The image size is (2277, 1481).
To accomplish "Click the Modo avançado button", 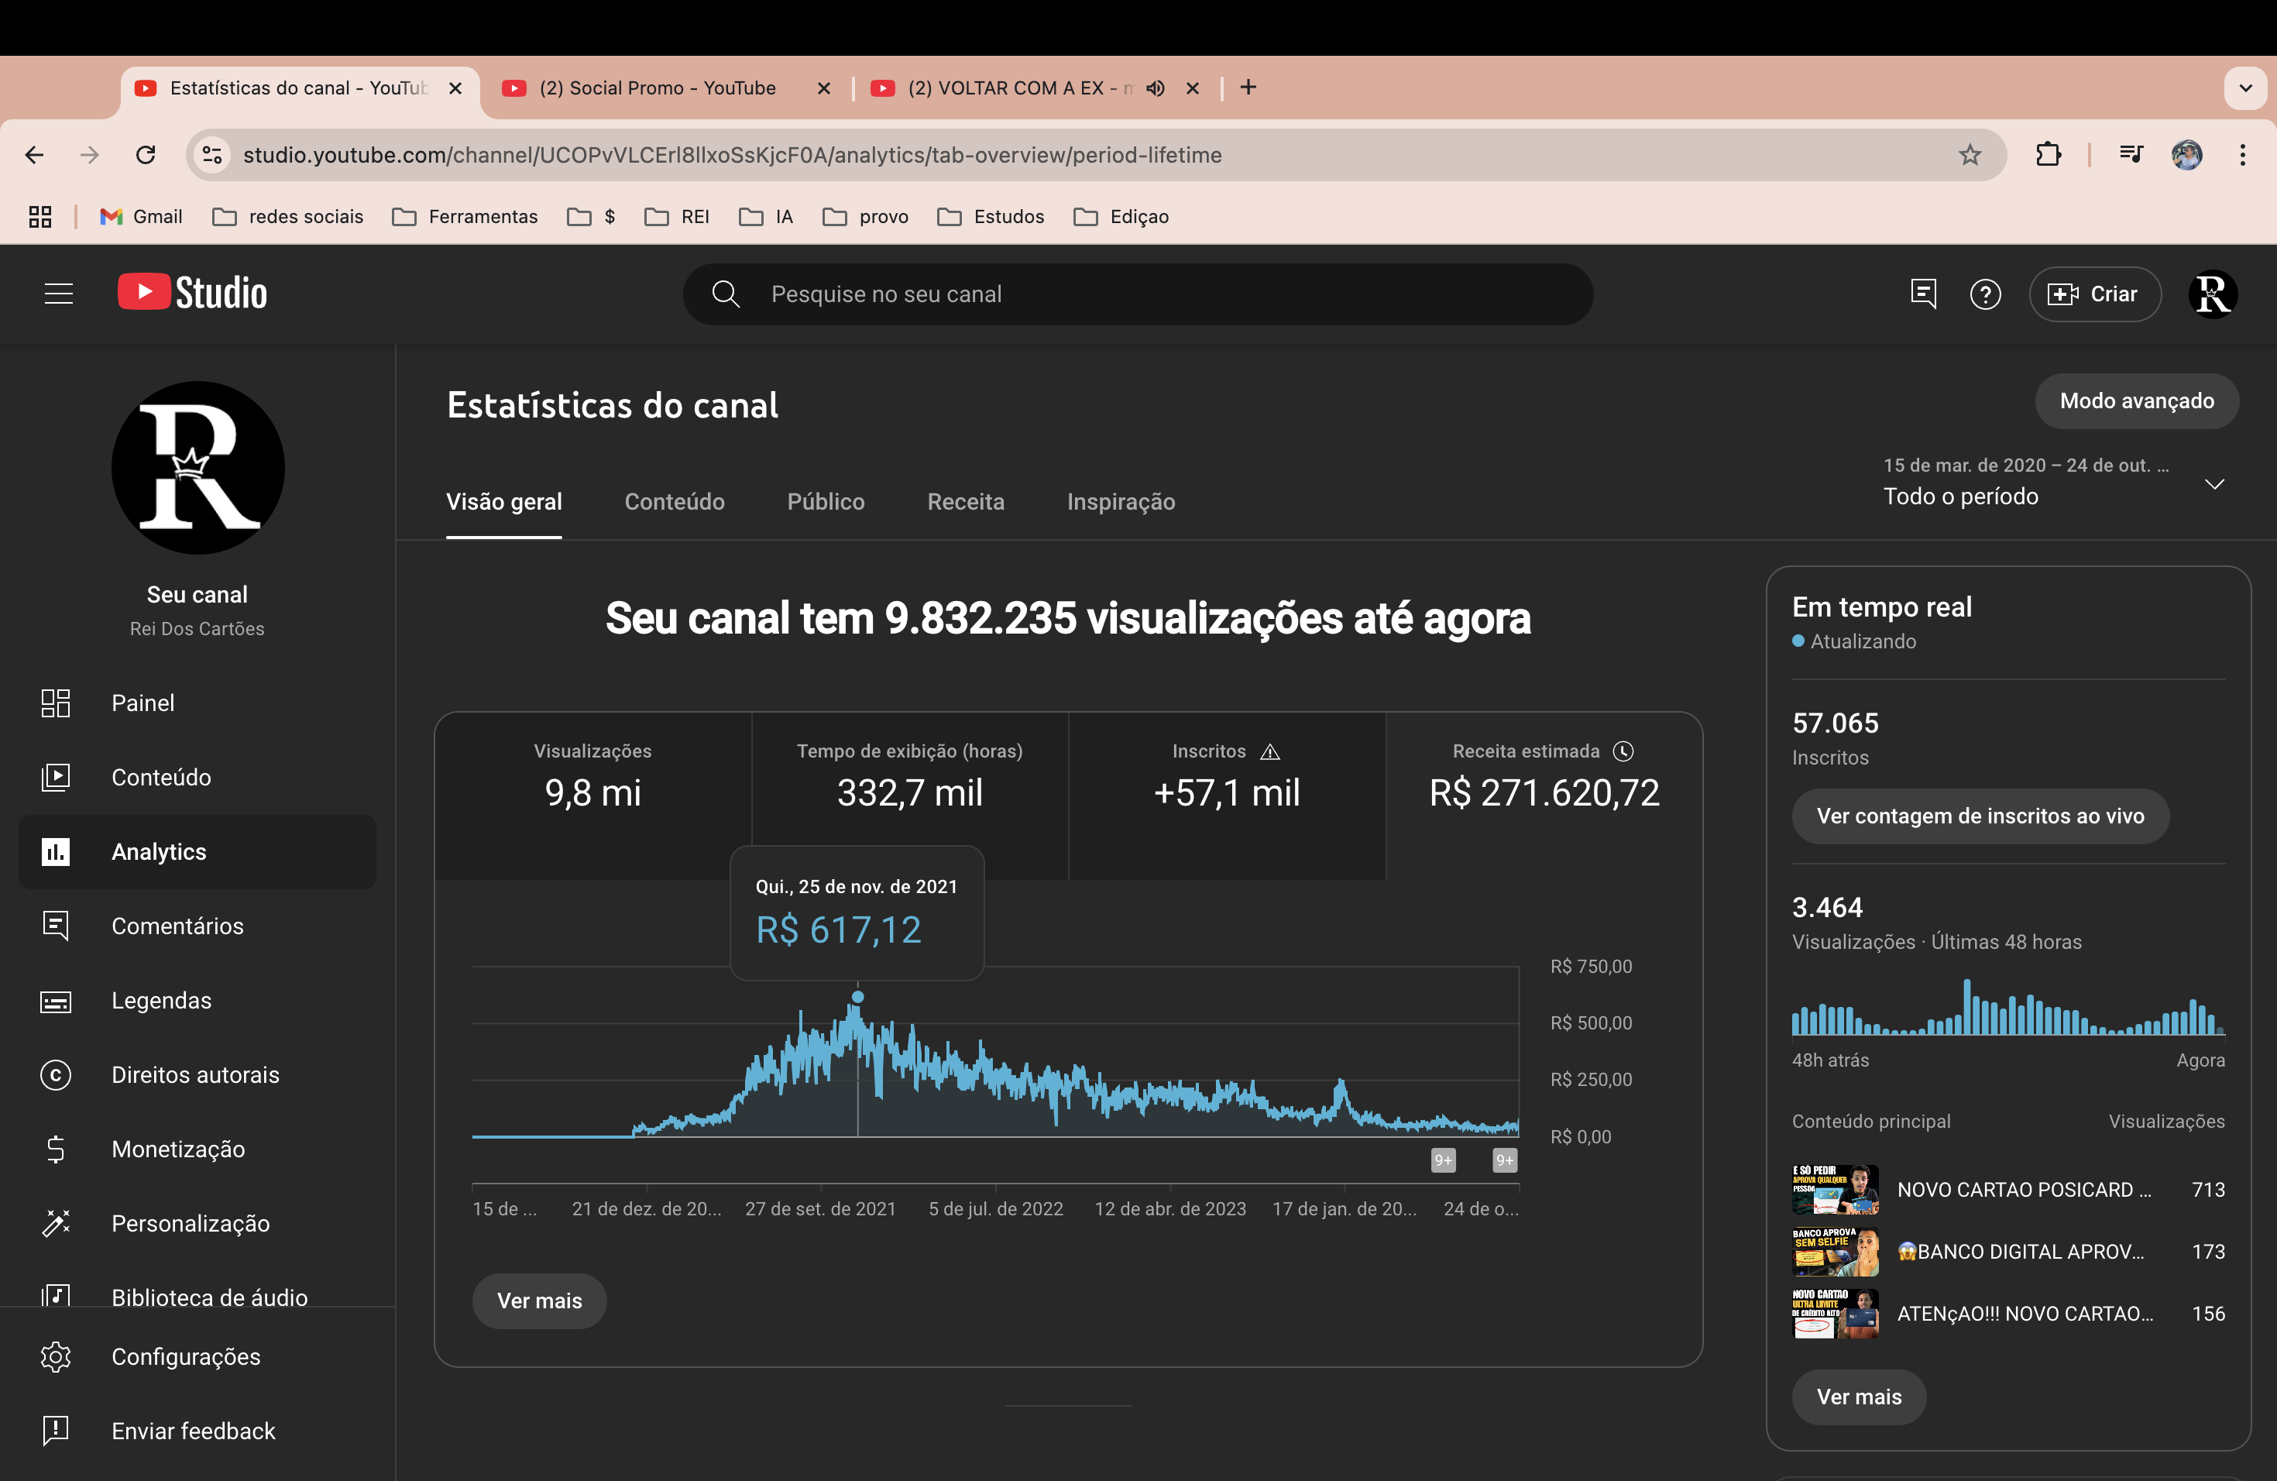I will click(2136, 401).
